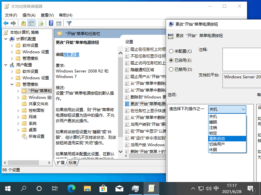261x195 pixels.
Task: Click the 策略设置 link
Action: click(x=71, y=55)
